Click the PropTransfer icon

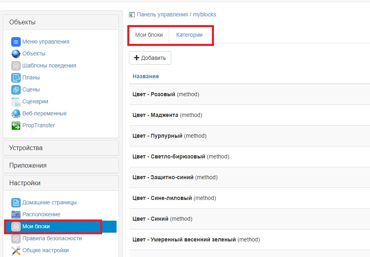(16, 125)
